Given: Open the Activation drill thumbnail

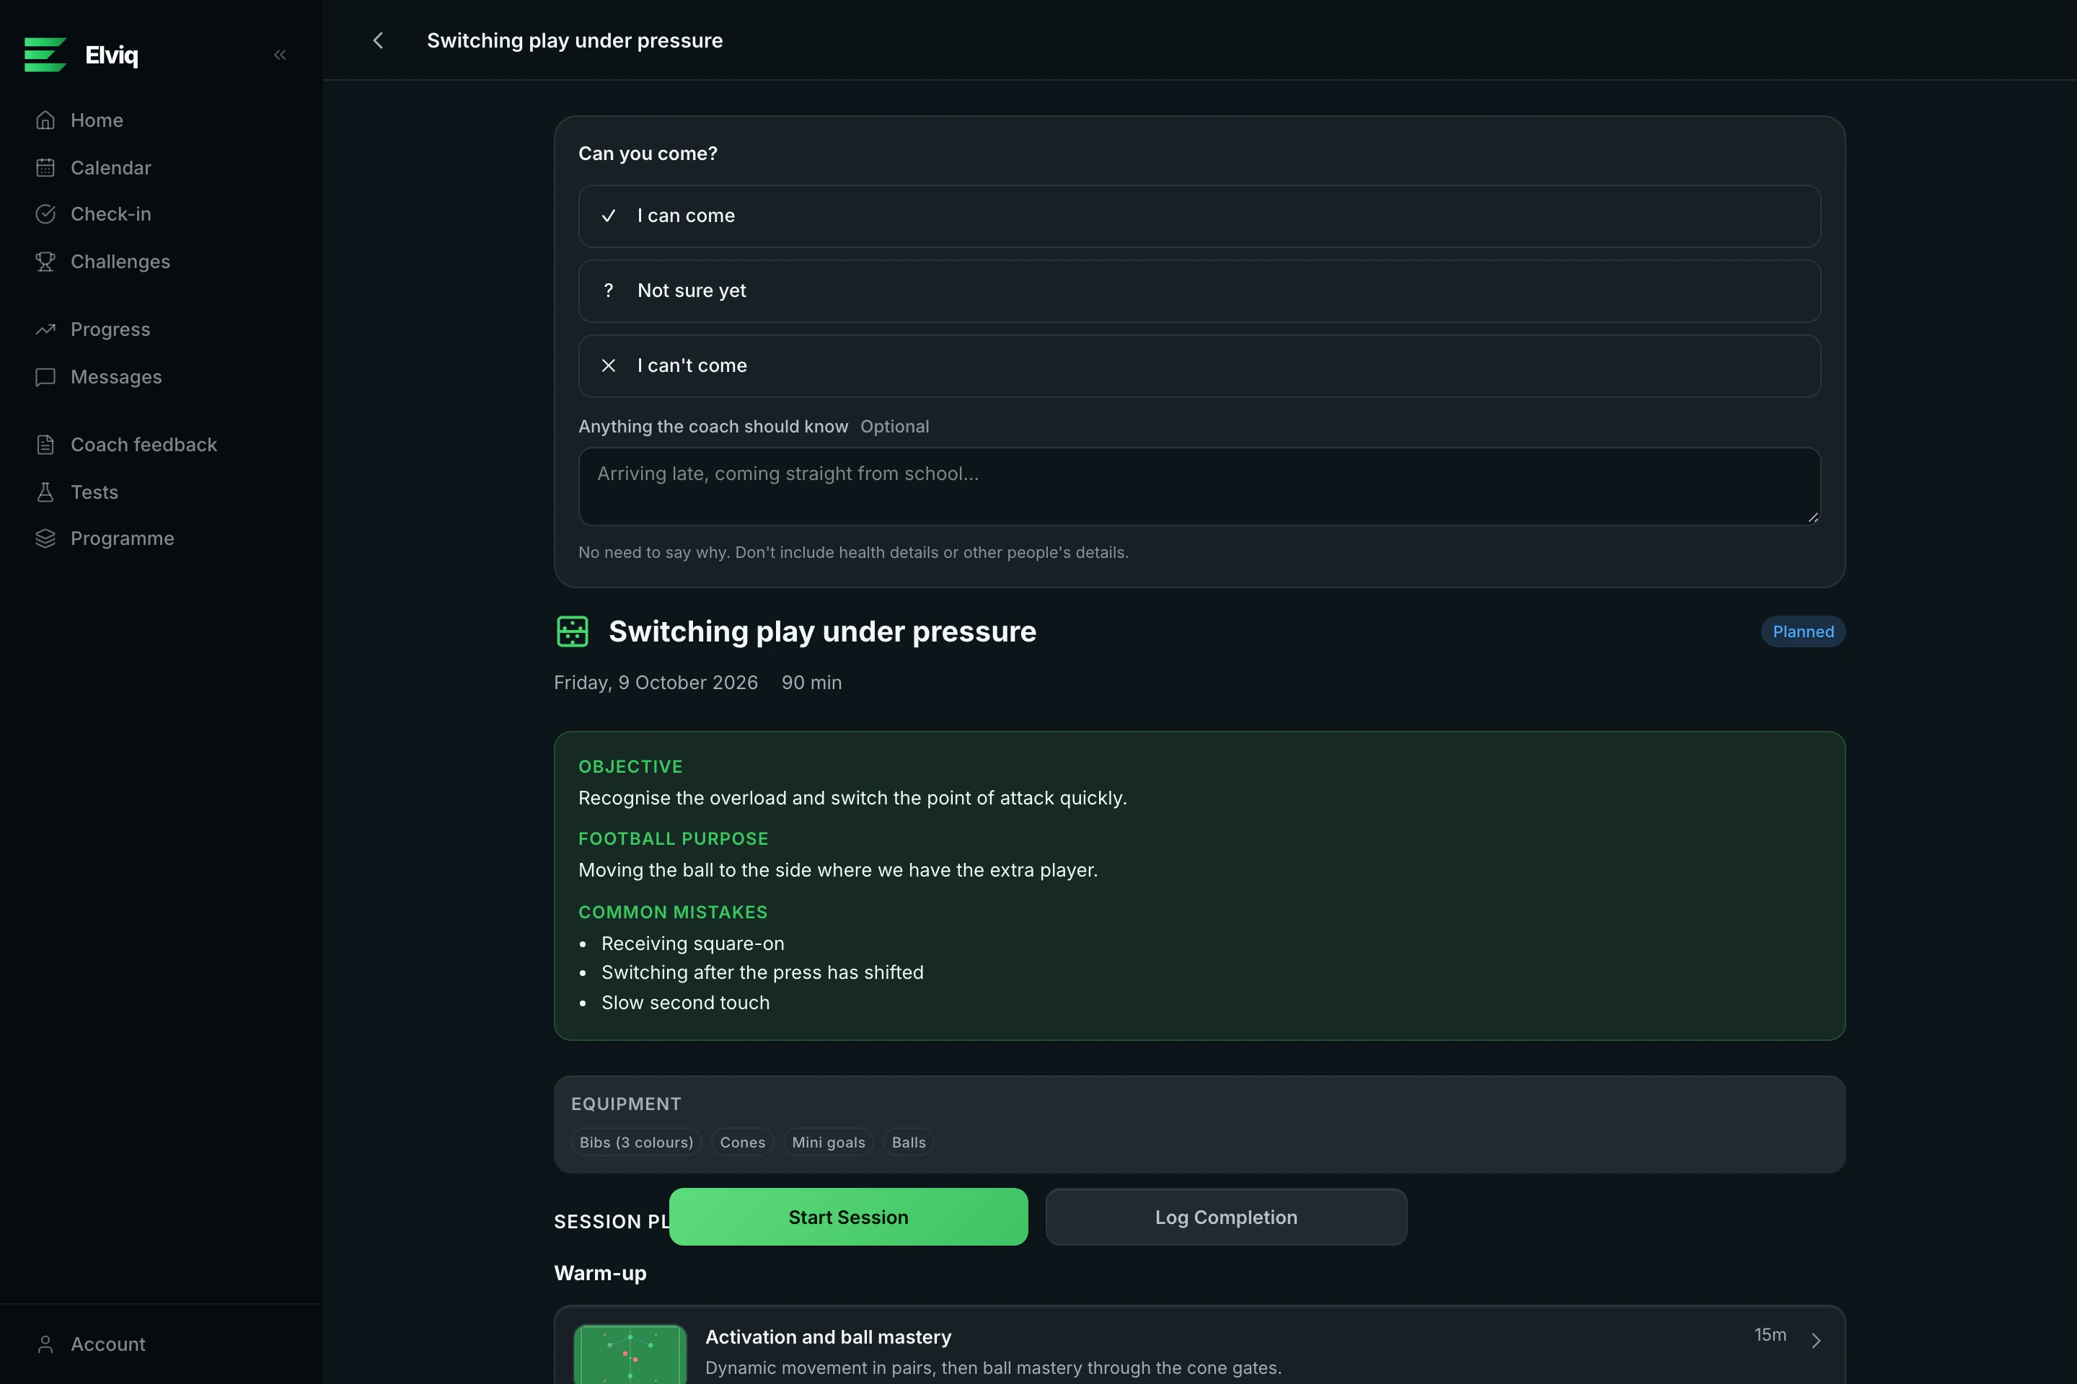Looking at the screenshot, I should click(x=630, y=1354).
